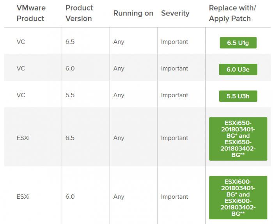Click Any in the VC 6.0 row
This screenshot has height=224, width=273.
pos(119,68)
